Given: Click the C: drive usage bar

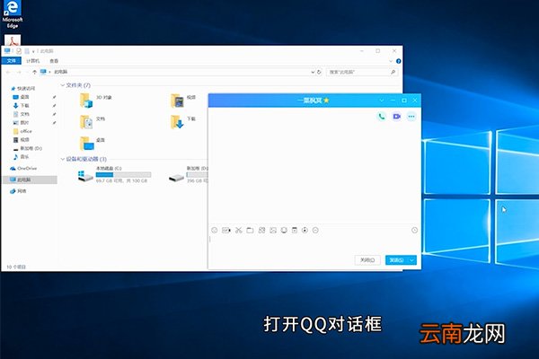Looking at the screenshot, I should coord(123,175).
